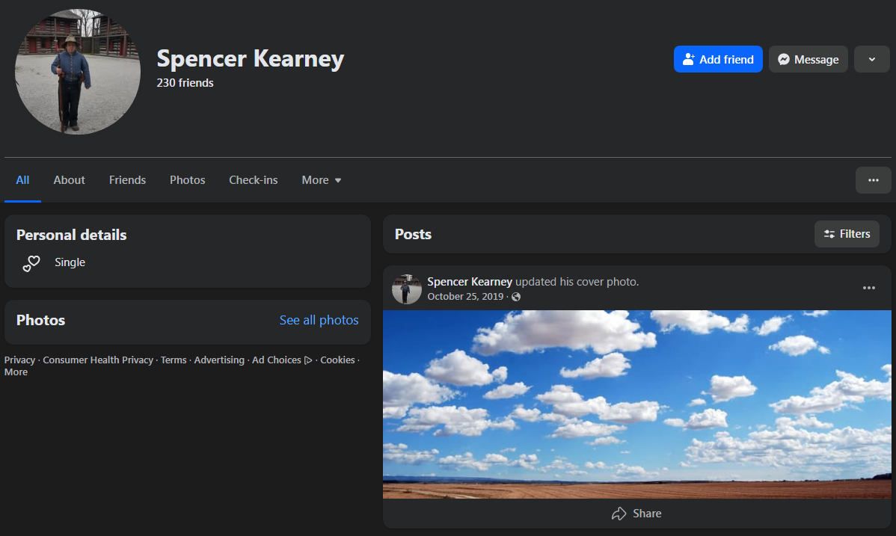The image size is (896, 536).
Task: Open the More tab dropdown
Action: pyautogui.click(x=322, y=180)
